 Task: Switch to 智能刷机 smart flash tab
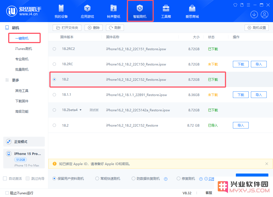(140, 11)
